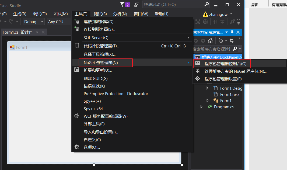Pin the Form1.cs design tab
Screen dimensions: 287x170
(37, 32)
